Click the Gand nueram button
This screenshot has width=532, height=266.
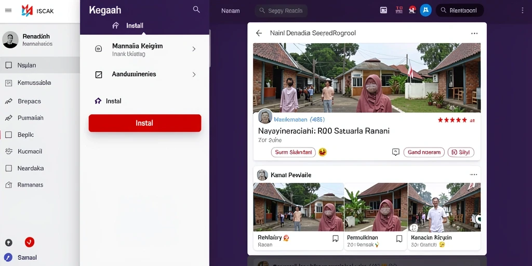click(424, 152)
